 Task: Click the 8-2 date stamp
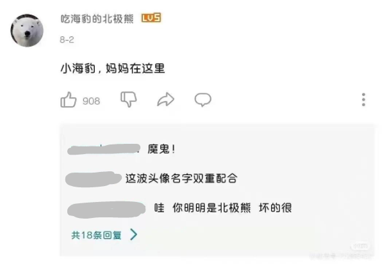(x=67, y=40)
